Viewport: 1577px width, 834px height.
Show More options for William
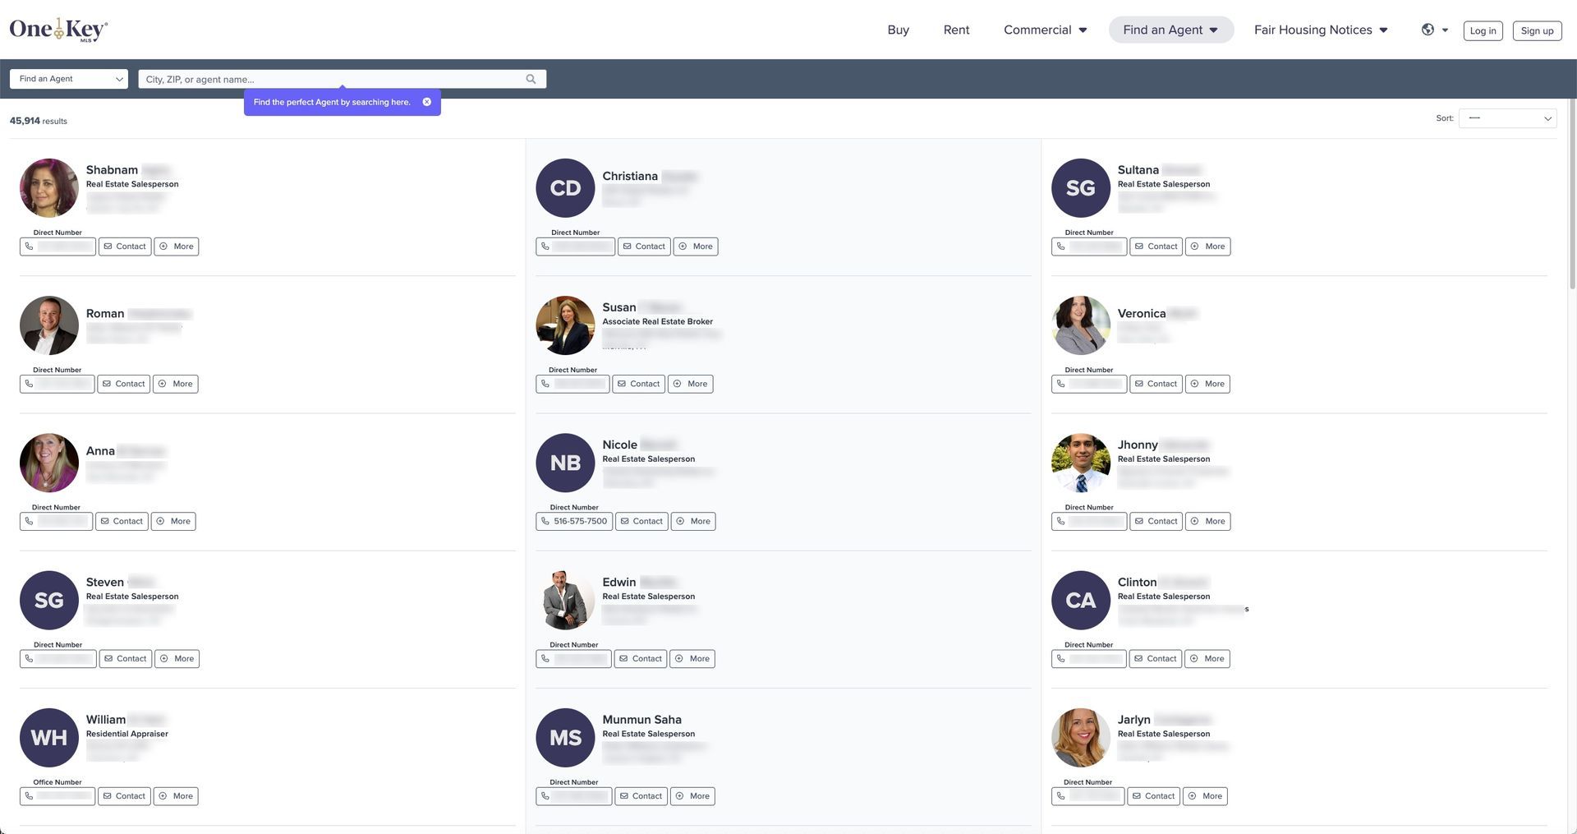(176, 796)
